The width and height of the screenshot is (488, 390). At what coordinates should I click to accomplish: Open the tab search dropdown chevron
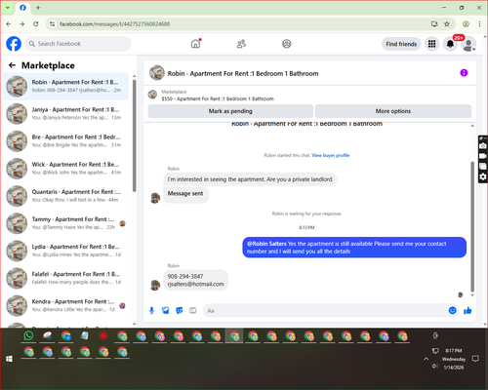[8, 8]
